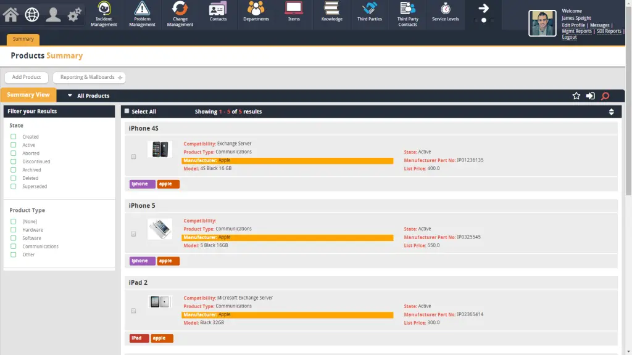Go to the Home icon
The width and height of the screenshot is (632, 355).
(11, 15)
